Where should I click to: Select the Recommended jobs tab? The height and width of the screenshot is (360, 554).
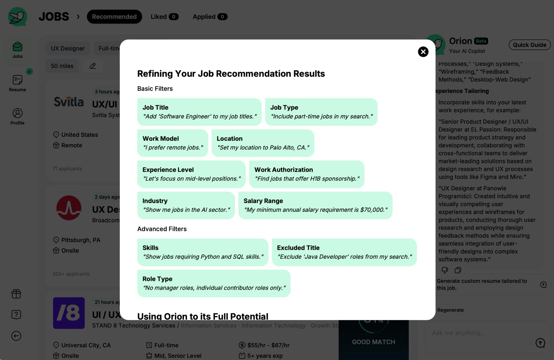pyautogui.click(x=114, y=16)
